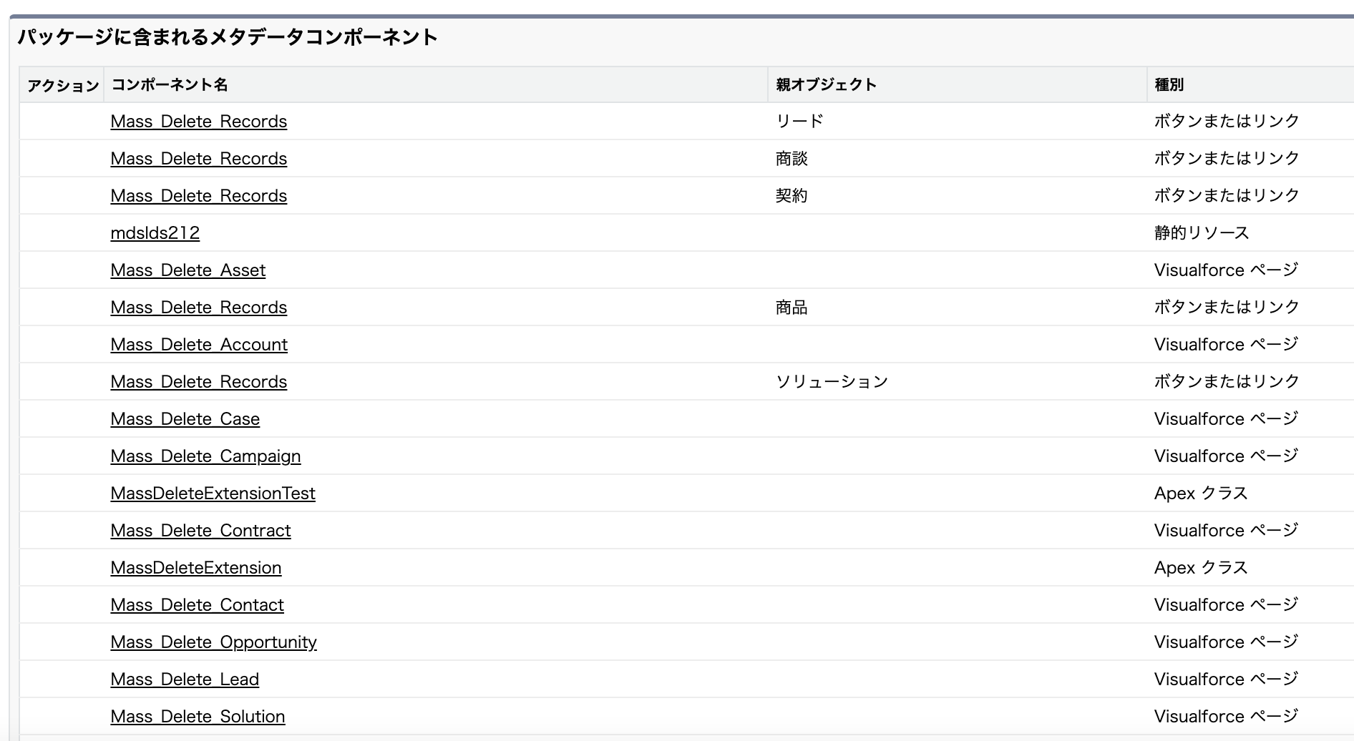Viewport: 1354px width, 741px height.
Task: Select the ソリューション parent object cell
Action: coord(832,382)
